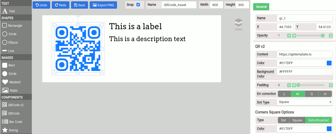Decrease Opacity with the minus button
336x134 pixels.
pos(289,35)
